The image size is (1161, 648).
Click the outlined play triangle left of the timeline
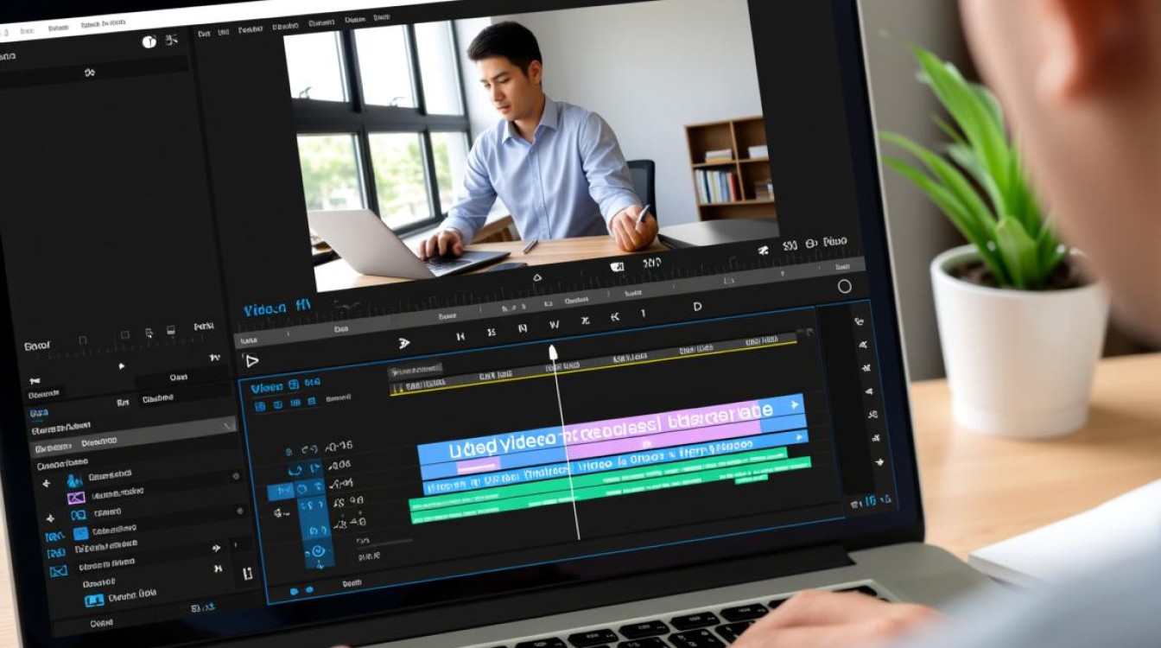[251, 360]
